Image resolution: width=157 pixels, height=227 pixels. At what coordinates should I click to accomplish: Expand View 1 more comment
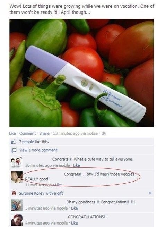click(38, 150)
